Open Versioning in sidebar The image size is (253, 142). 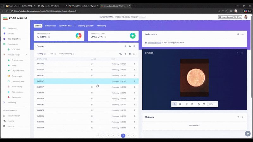point(12,103)
